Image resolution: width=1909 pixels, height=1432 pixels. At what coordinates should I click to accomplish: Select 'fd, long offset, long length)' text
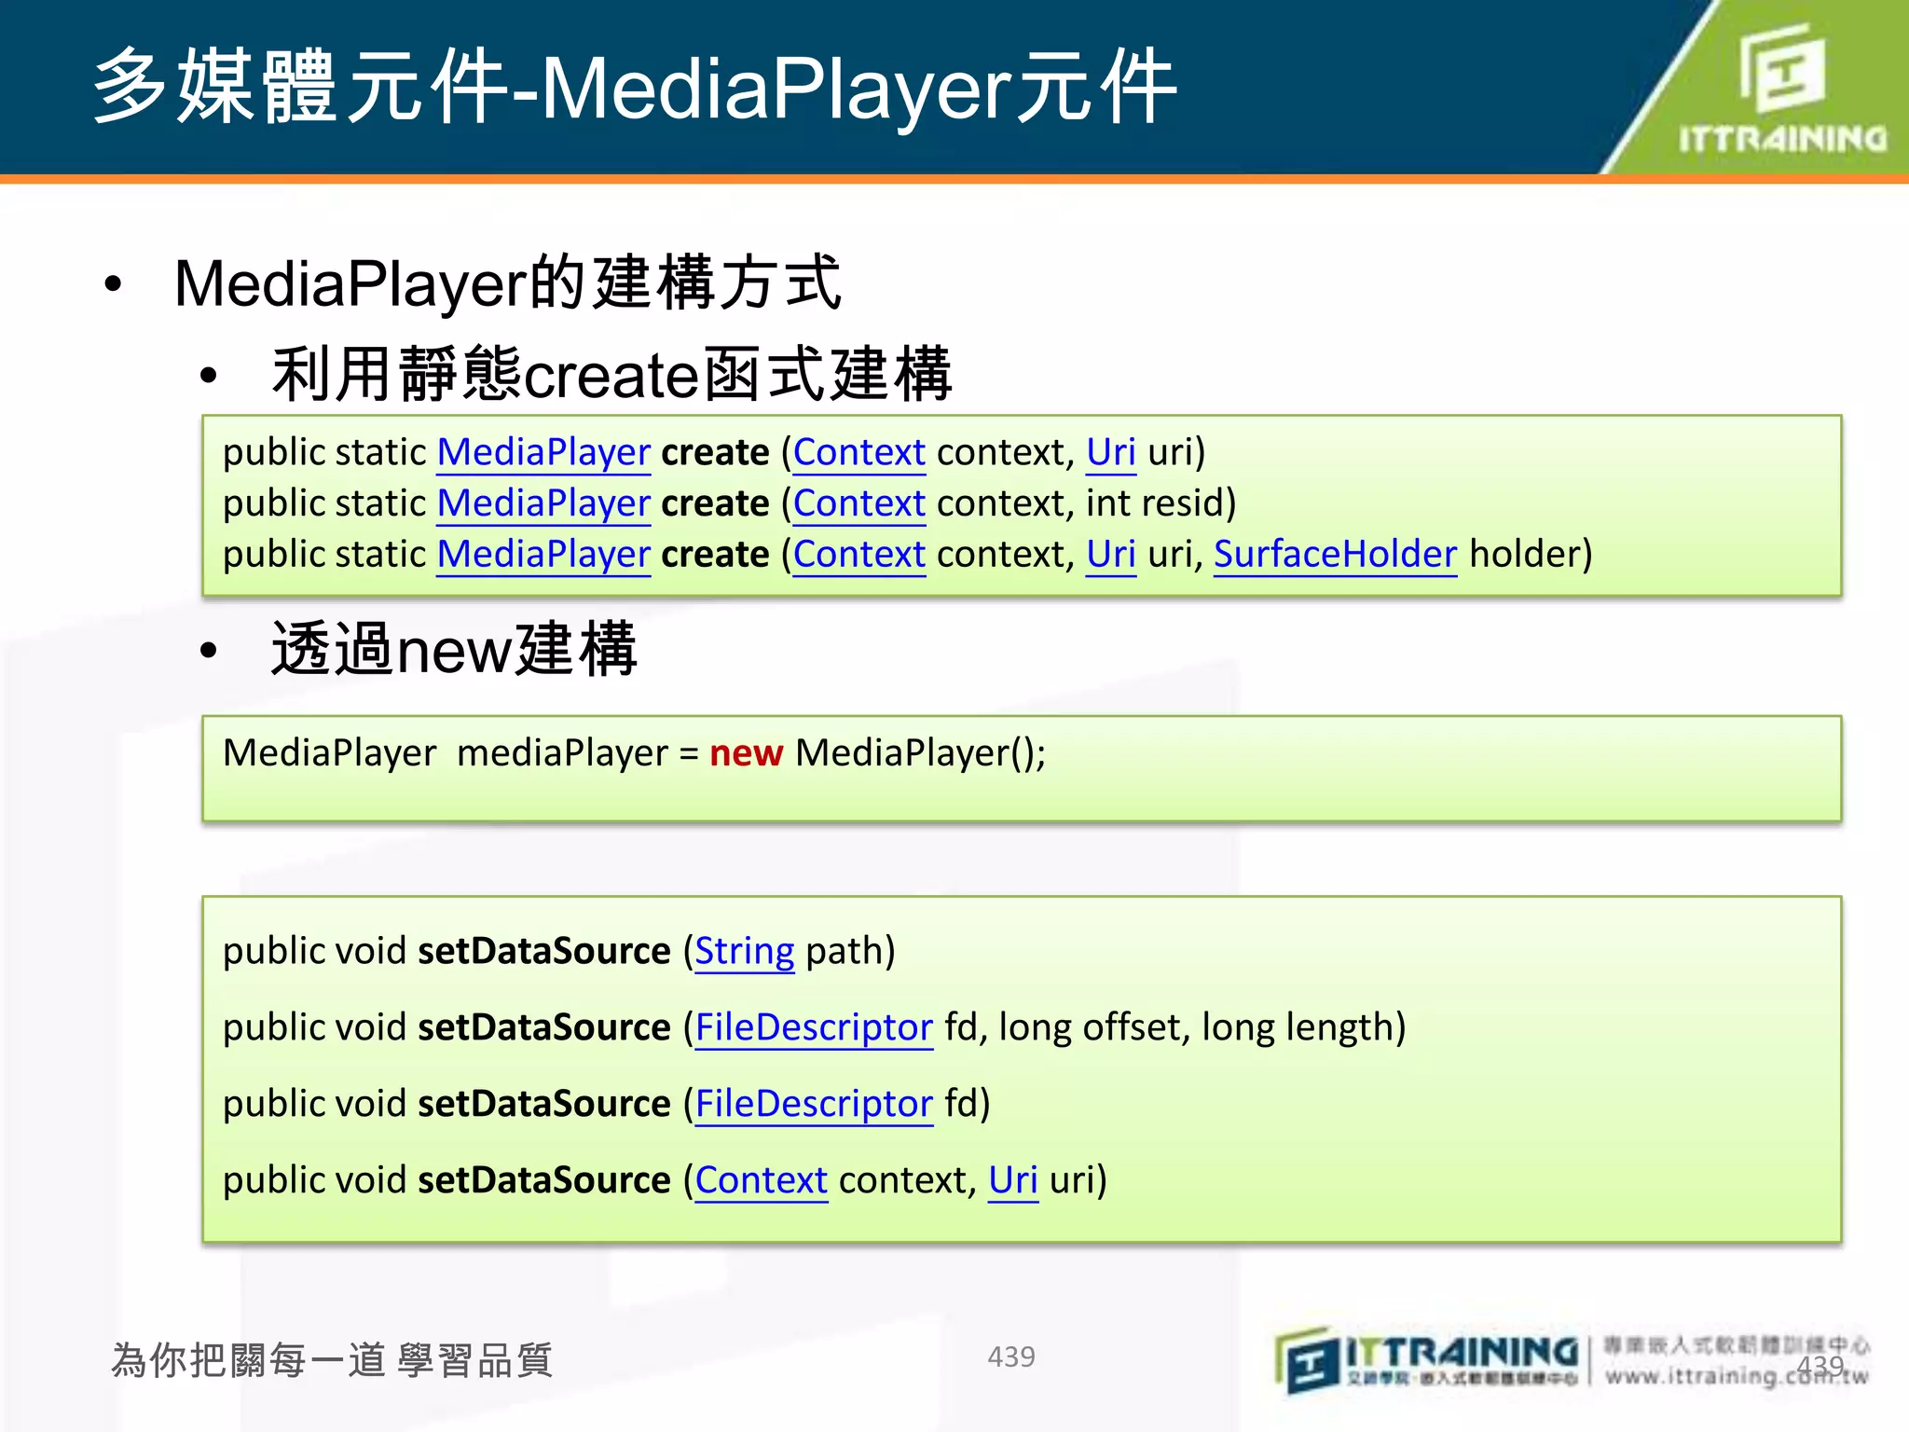pyautogui.click(x=1175, y=1027)
